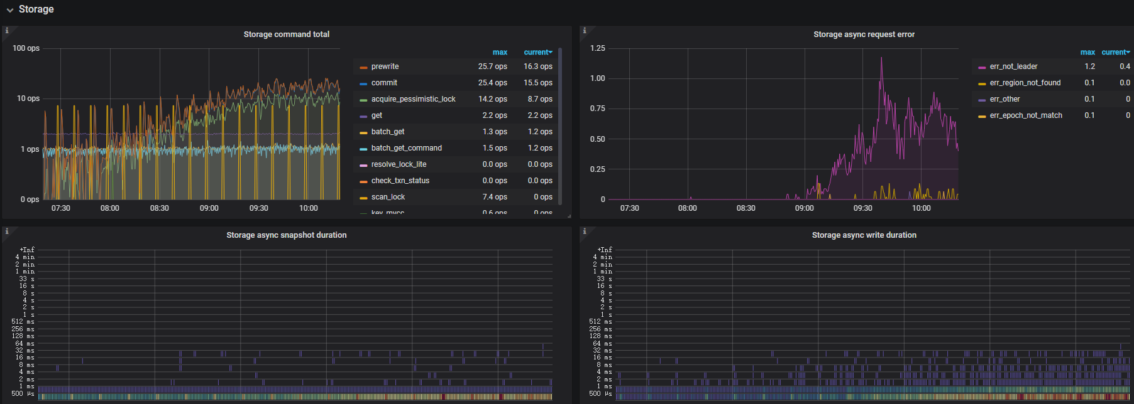Click the err_region_not_found color swatch
This screenshot has height=404, width=1134.
tap(982, 83)
